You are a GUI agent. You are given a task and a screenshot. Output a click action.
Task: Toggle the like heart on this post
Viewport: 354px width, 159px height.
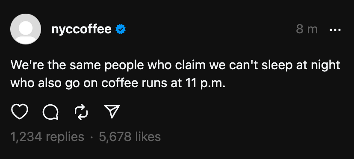[19, 112]
